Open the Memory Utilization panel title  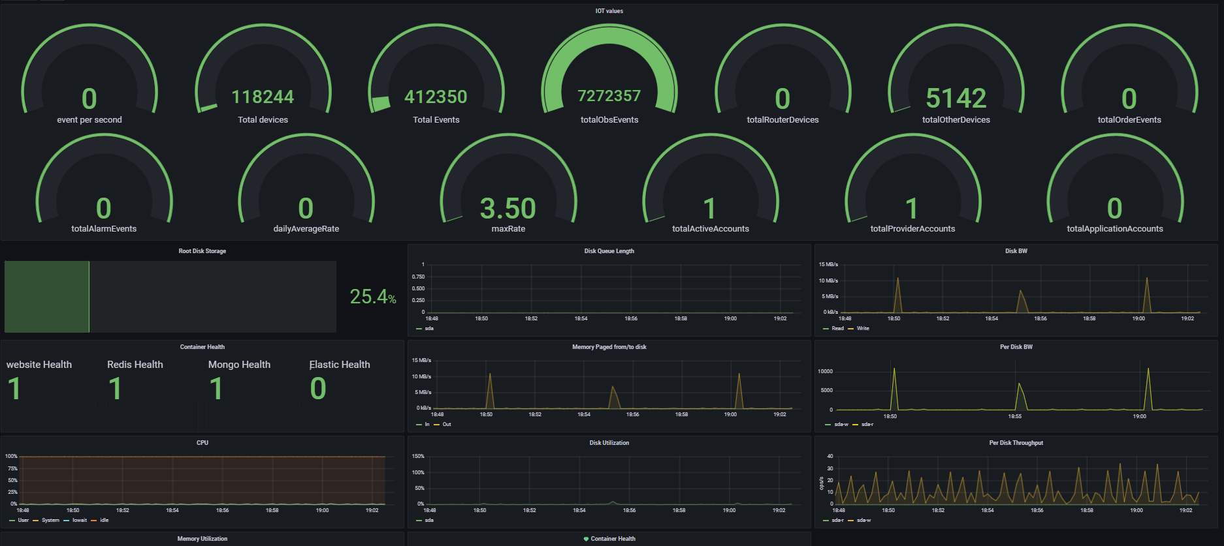click(202, 539)
